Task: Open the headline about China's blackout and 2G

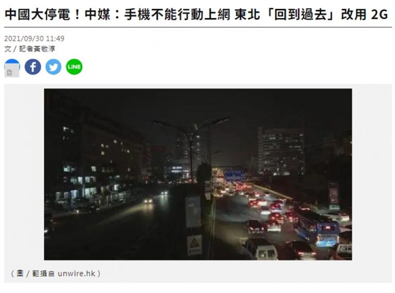Action: 196,14
